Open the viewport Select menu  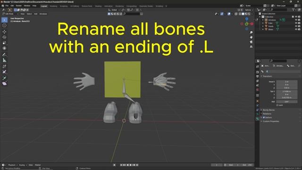[x=29, y=14]
